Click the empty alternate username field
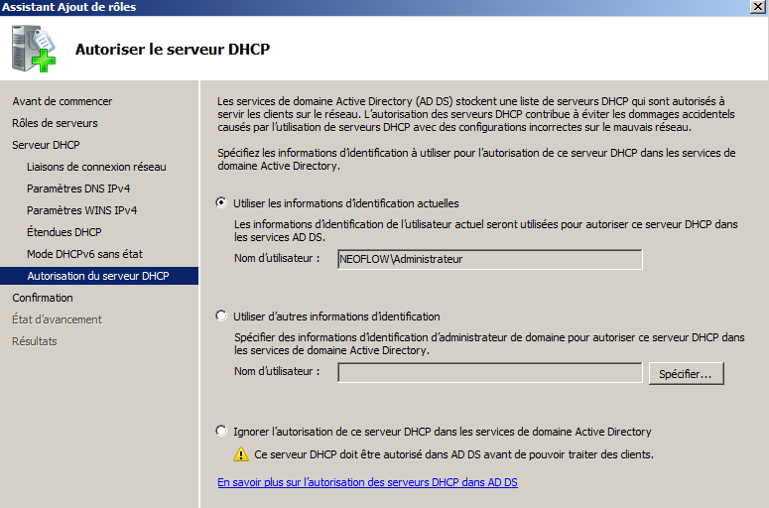The width and height of the screenshot is (769, 508). pos(490,373)
